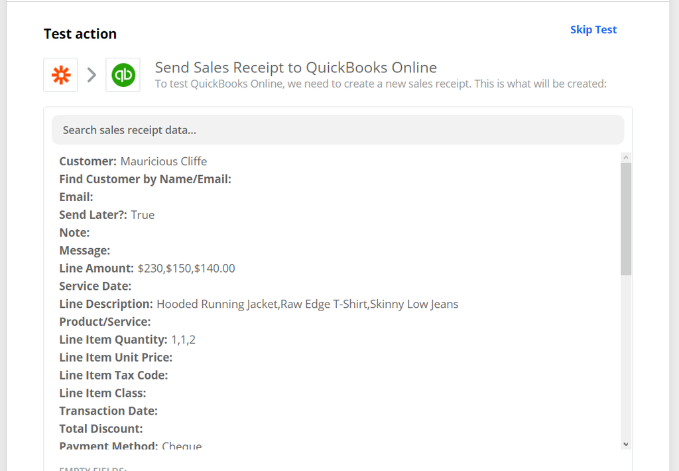Click the chevron arrow between app icons

(x=92, y=75)
